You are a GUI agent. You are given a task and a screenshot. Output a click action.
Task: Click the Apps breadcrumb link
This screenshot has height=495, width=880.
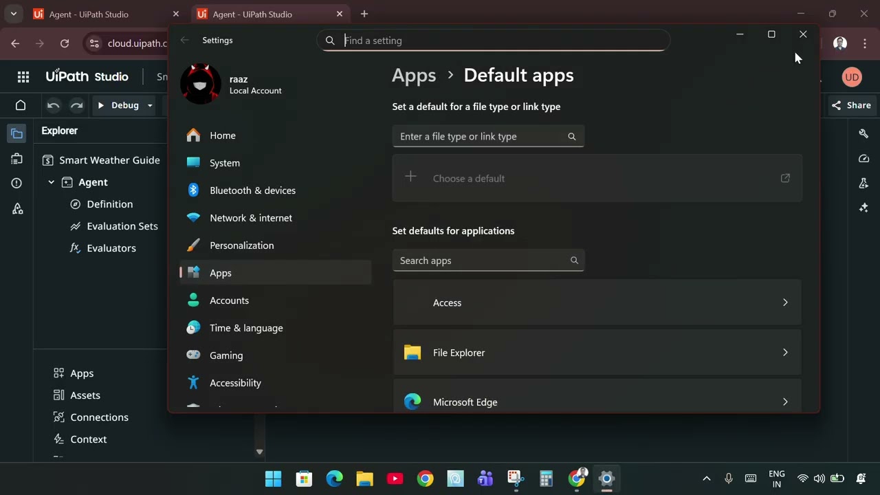414,76
